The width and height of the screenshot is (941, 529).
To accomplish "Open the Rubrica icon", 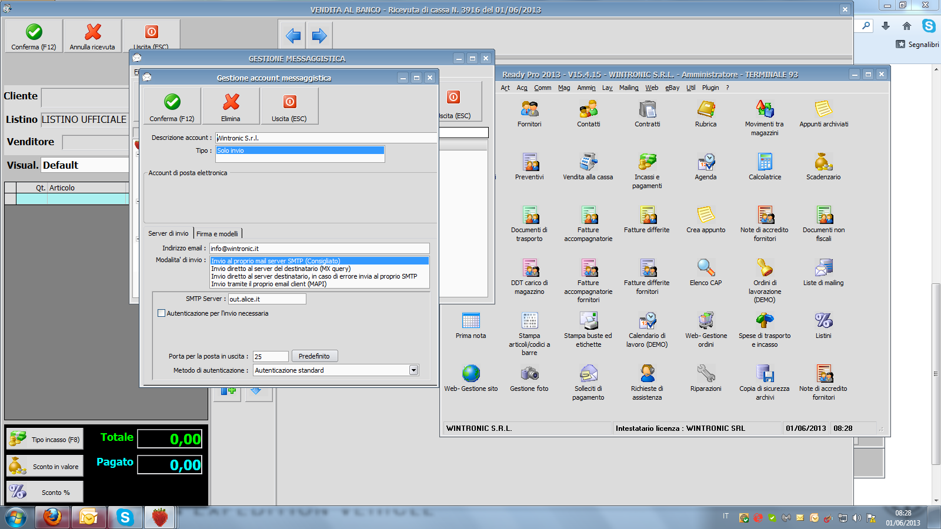I will click(x=706, y=114).
